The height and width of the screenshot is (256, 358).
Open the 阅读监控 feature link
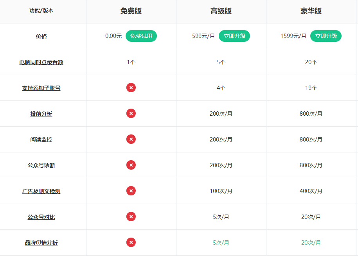[41, 140]
